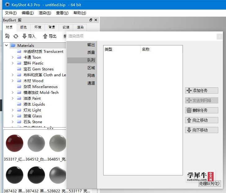Click the KeyShot app icon in title bar
Screen dimensions: 226x193
click(7, 5)
